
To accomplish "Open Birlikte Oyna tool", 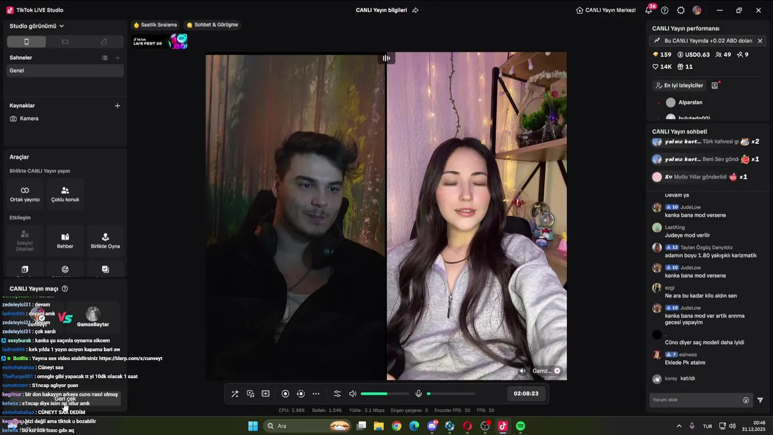I will coord(105,241).
